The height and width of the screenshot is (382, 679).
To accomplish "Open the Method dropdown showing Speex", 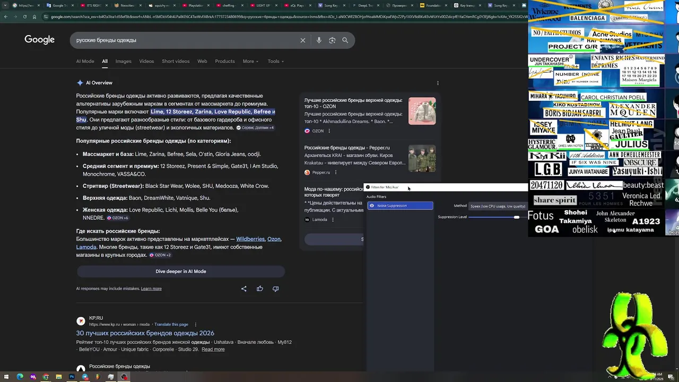I will 499,206.
